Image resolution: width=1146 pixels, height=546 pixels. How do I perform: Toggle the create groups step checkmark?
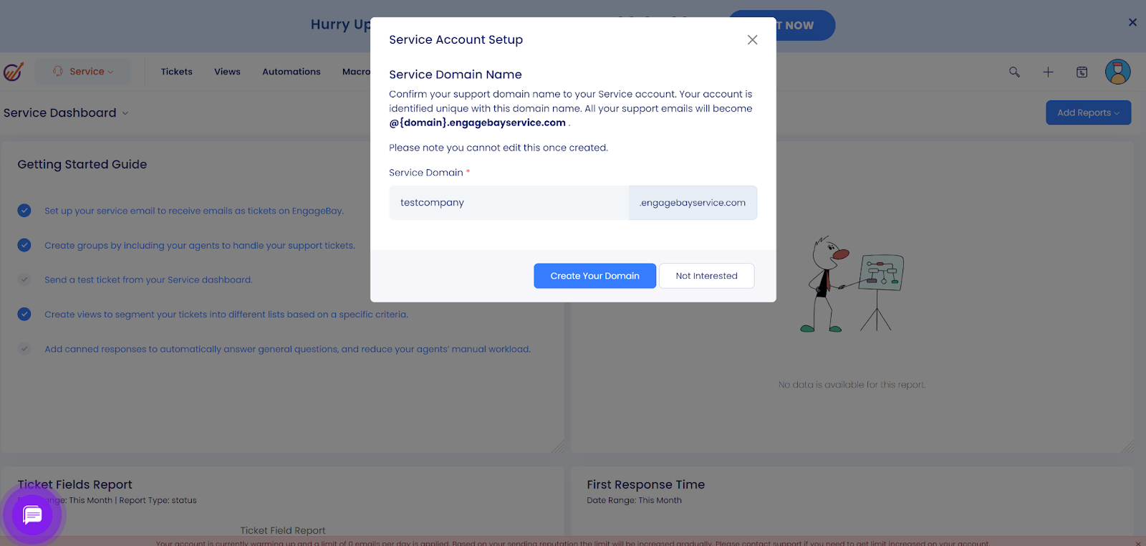click(x=24, y=245)
